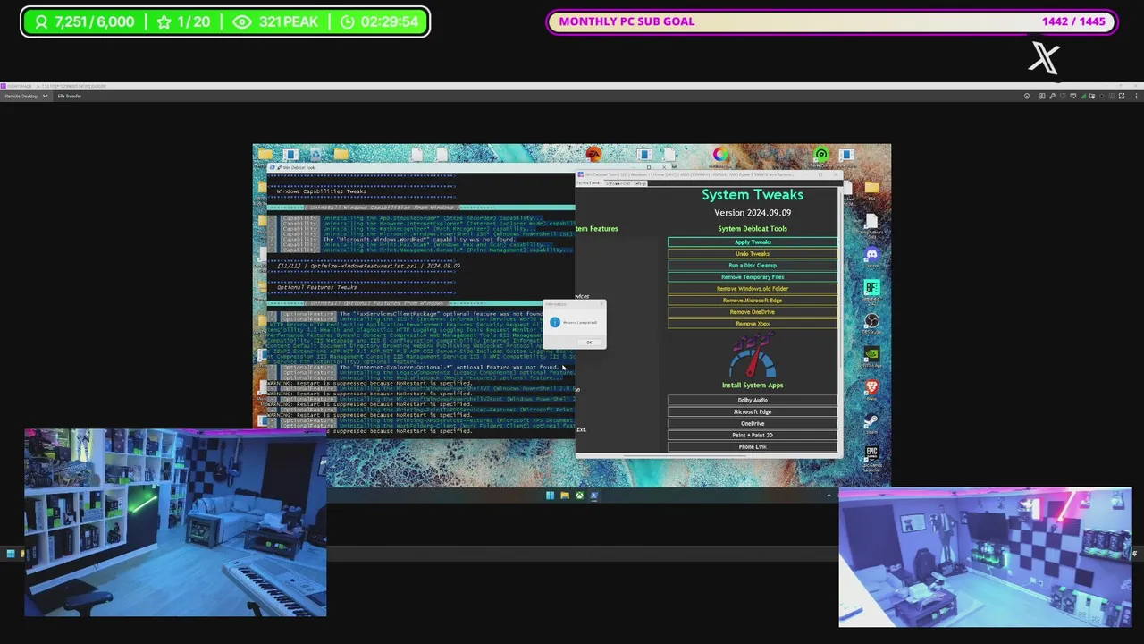Screen dimensions: 1144x644
Task: Click the blue information icon in dialog
Action: 555,322
